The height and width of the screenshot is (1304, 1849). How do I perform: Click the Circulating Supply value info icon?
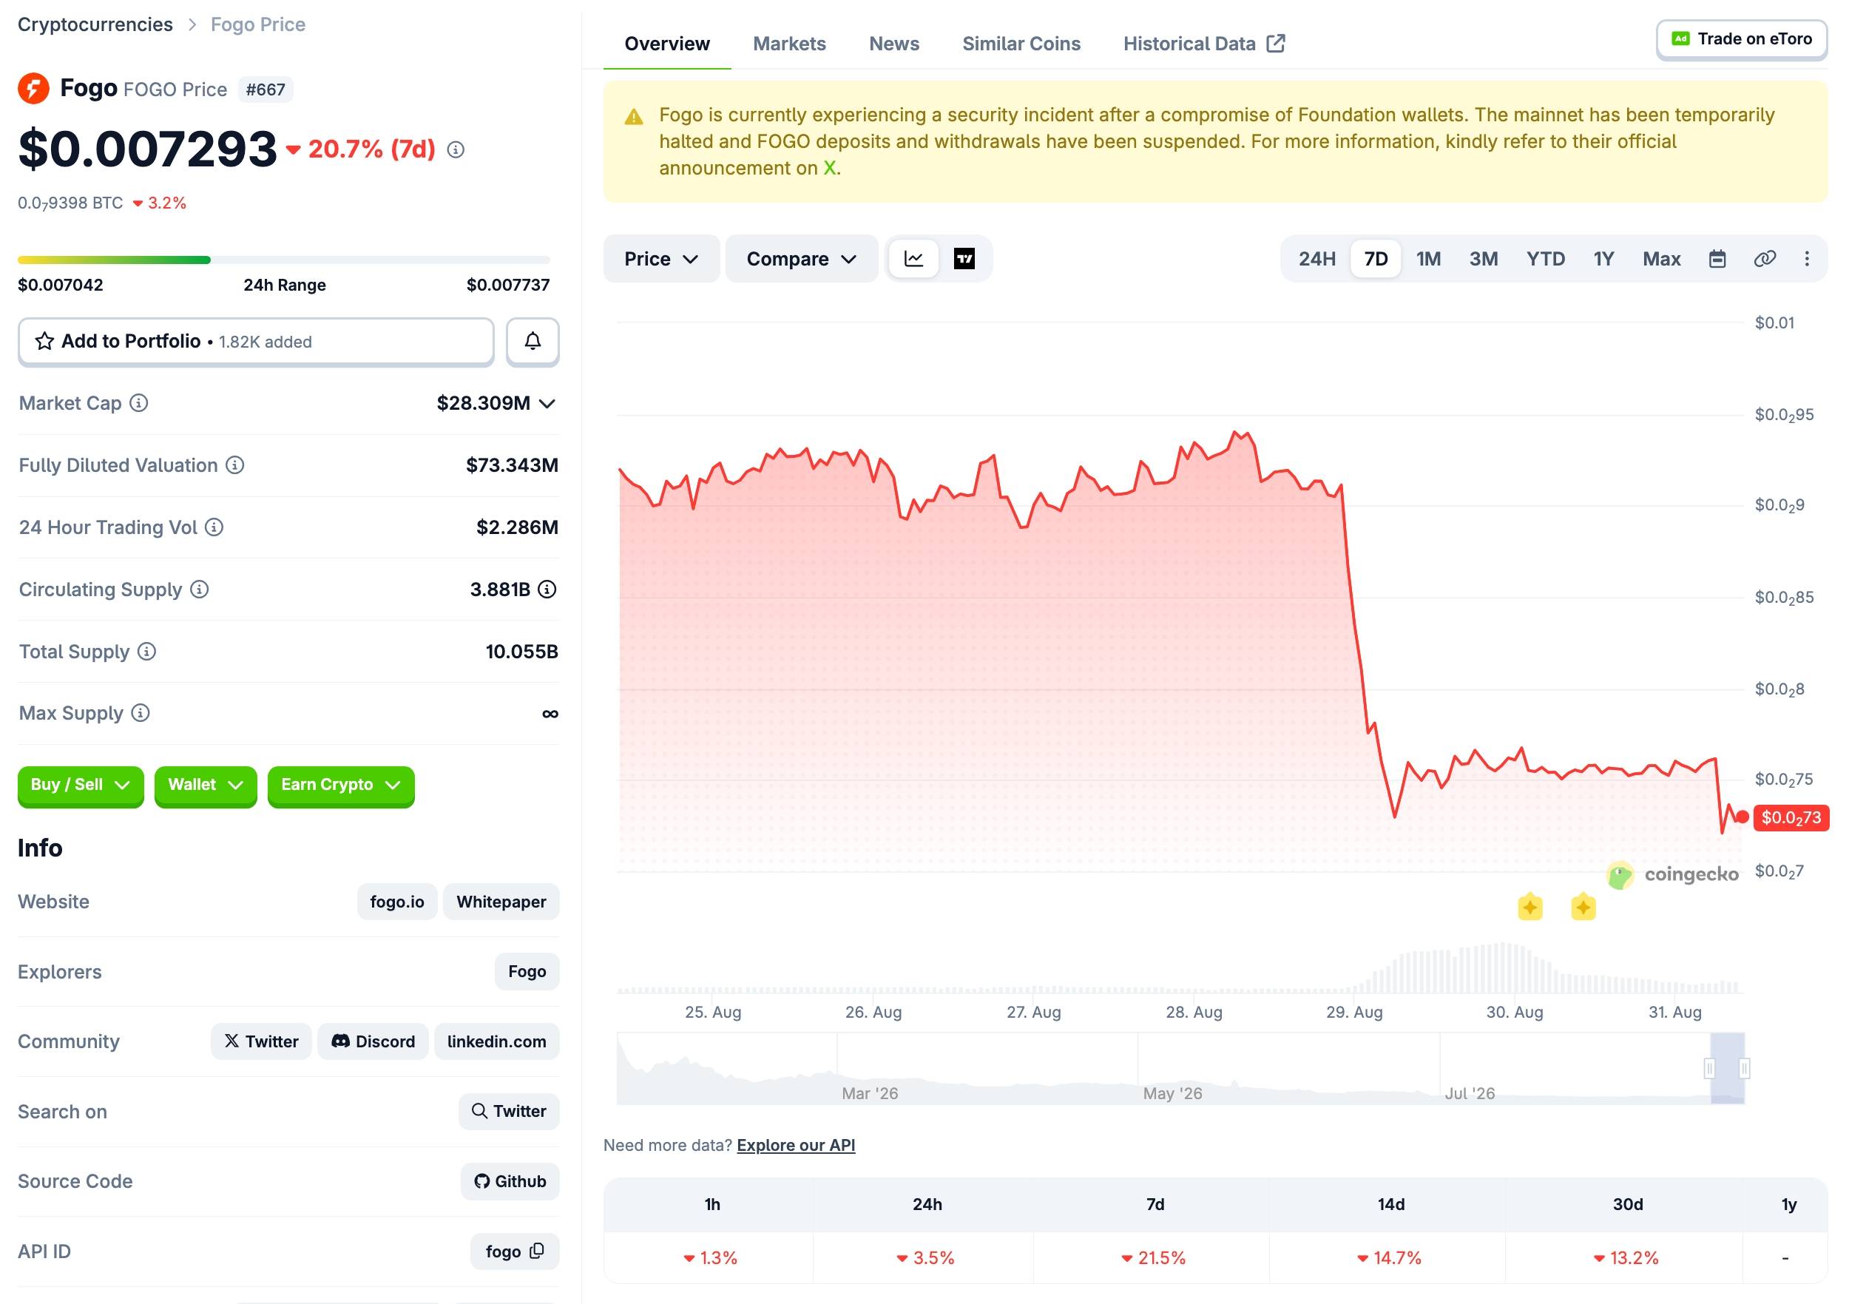click(547, 589)
